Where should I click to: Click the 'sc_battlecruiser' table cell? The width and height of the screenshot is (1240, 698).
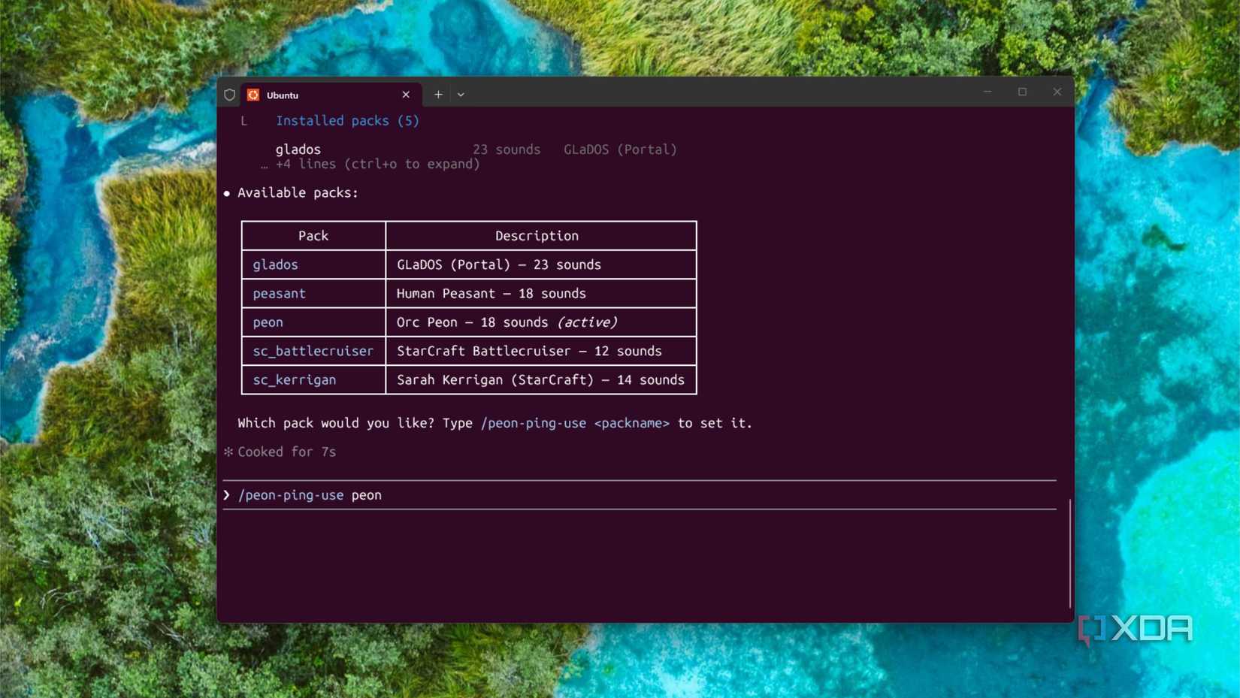coord(313,351)
